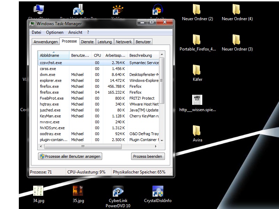Viewport: 279px width, 209px height.
Task: Launch the XnView eye shortcut icon
Action: click(x=118, y=10)
